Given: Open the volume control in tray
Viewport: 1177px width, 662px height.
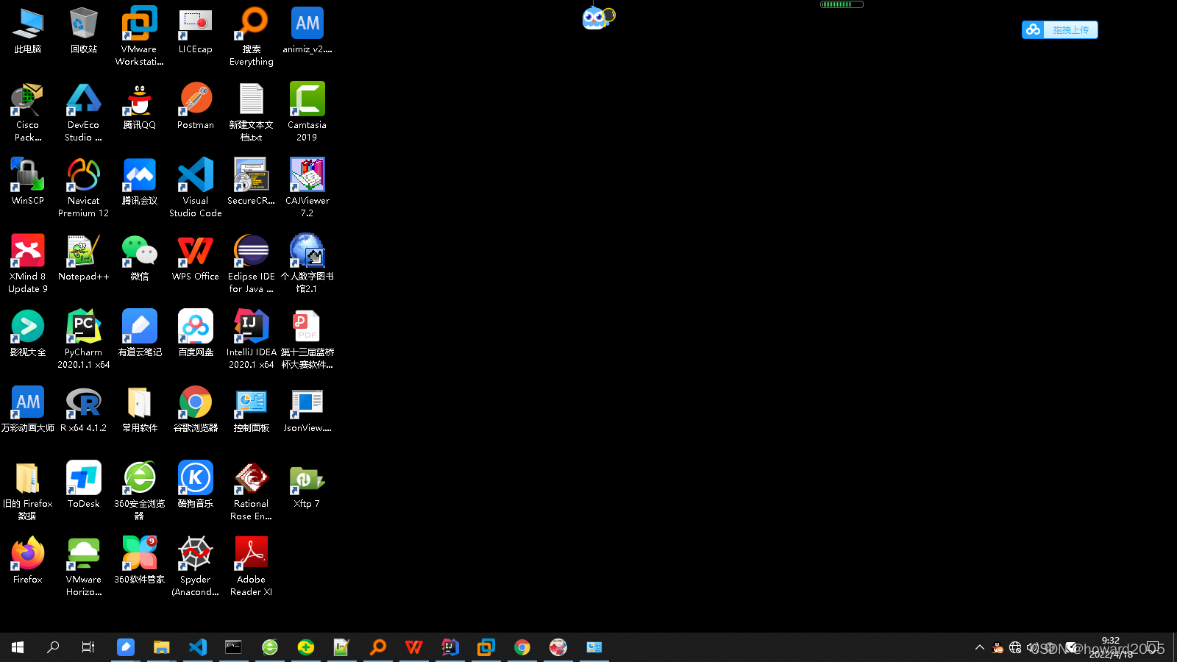Looking at the screenshot, I should tap(1032, 647).
